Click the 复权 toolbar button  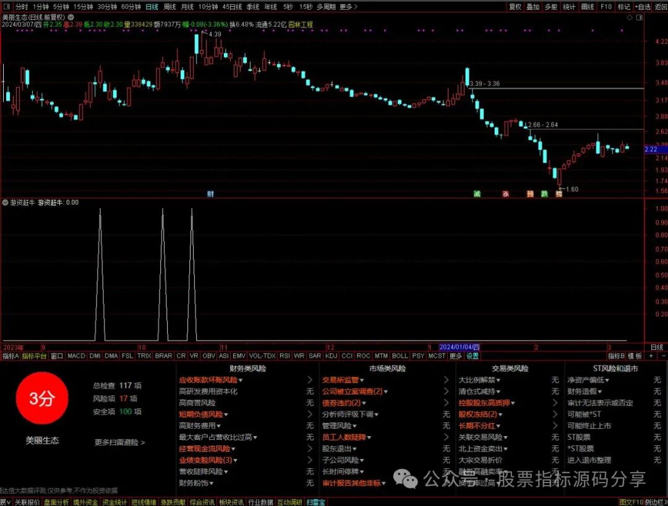click(515, 7)
